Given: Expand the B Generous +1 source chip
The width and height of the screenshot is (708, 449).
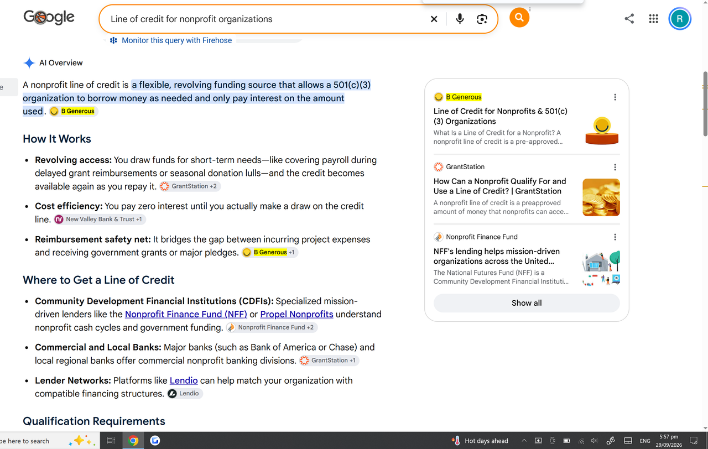Looking at the screenshot, I should [x=270, y=253].
